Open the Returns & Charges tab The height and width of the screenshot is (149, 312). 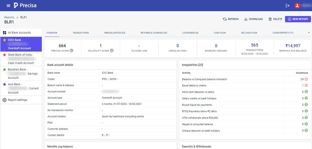[x=154, y=33]
